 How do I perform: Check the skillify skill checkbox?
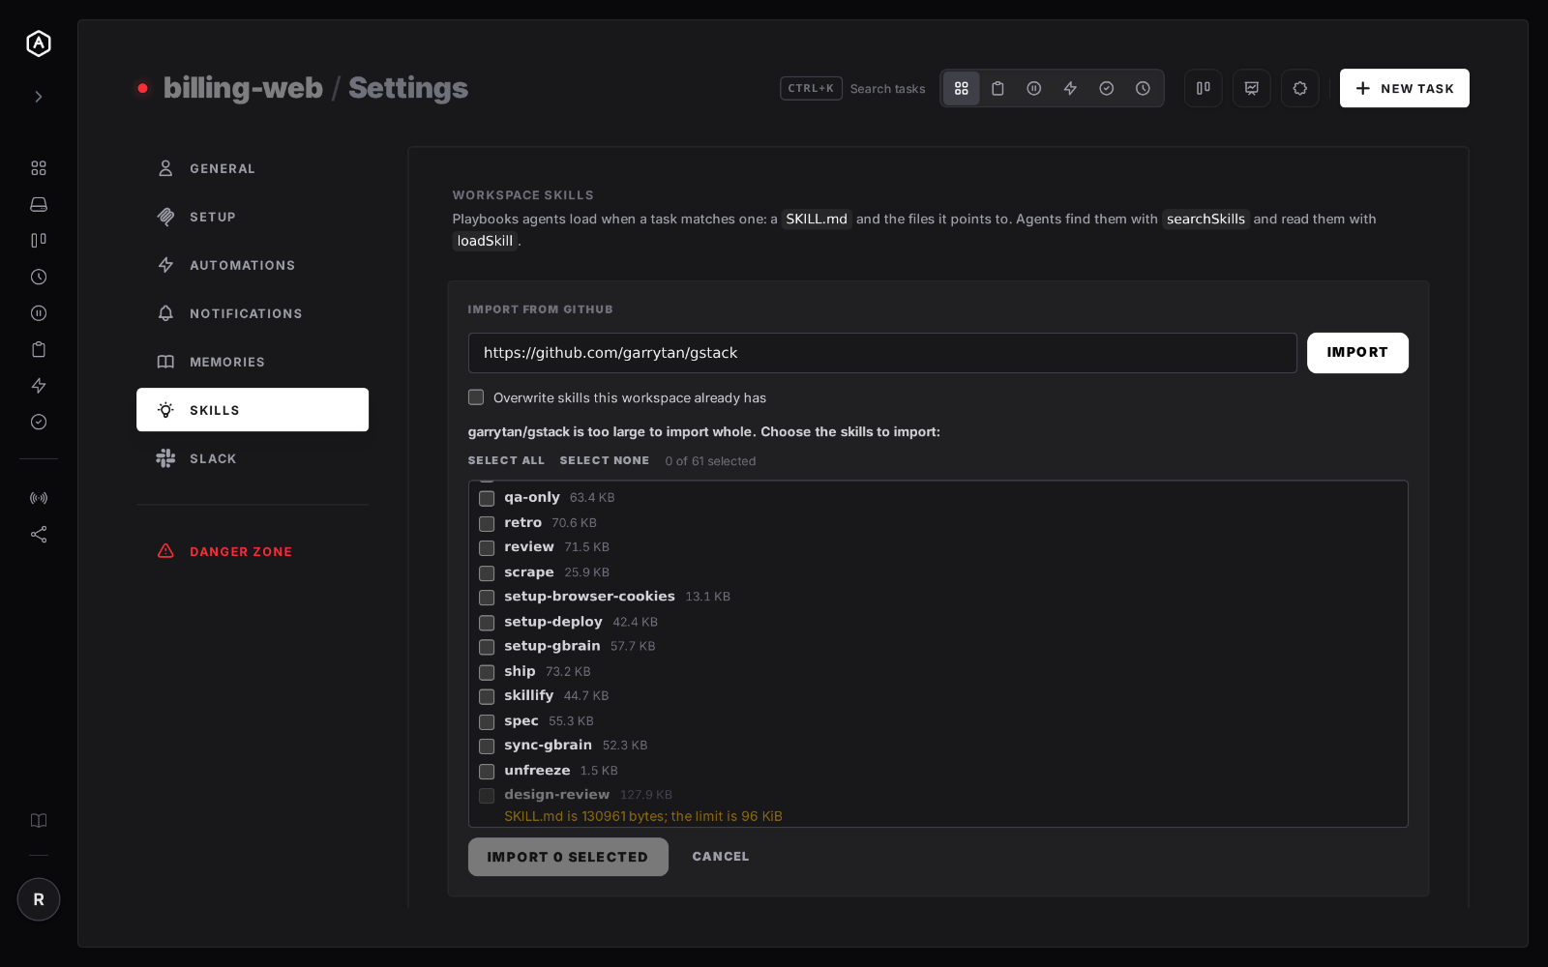487,696
